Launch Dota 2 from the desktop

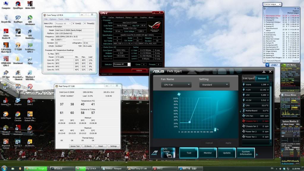pyautogui.click(x=30, y=99)
